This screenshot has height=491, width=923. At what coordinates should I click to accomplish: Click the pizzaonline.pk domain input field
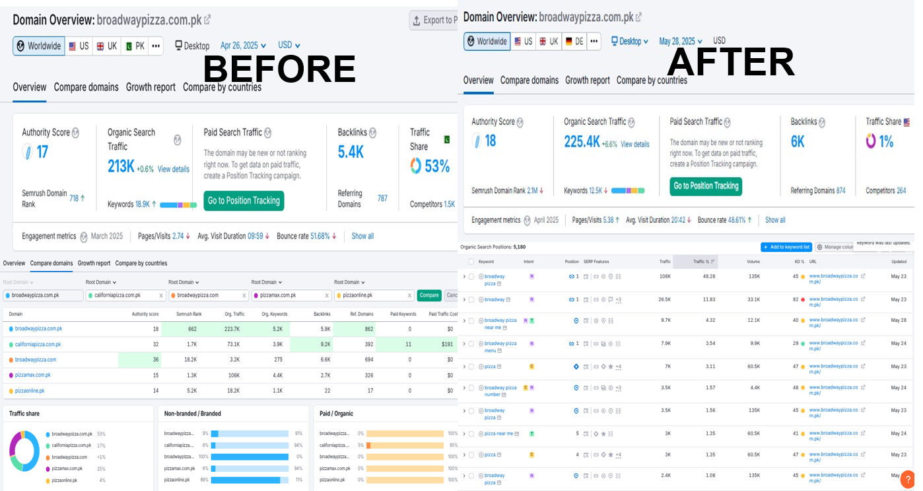tap(373, 295)
